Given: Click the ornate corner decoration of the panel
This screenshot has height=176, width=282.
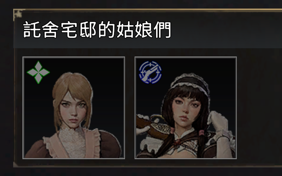Looking at the screenshot, I should tap(18, 14).
